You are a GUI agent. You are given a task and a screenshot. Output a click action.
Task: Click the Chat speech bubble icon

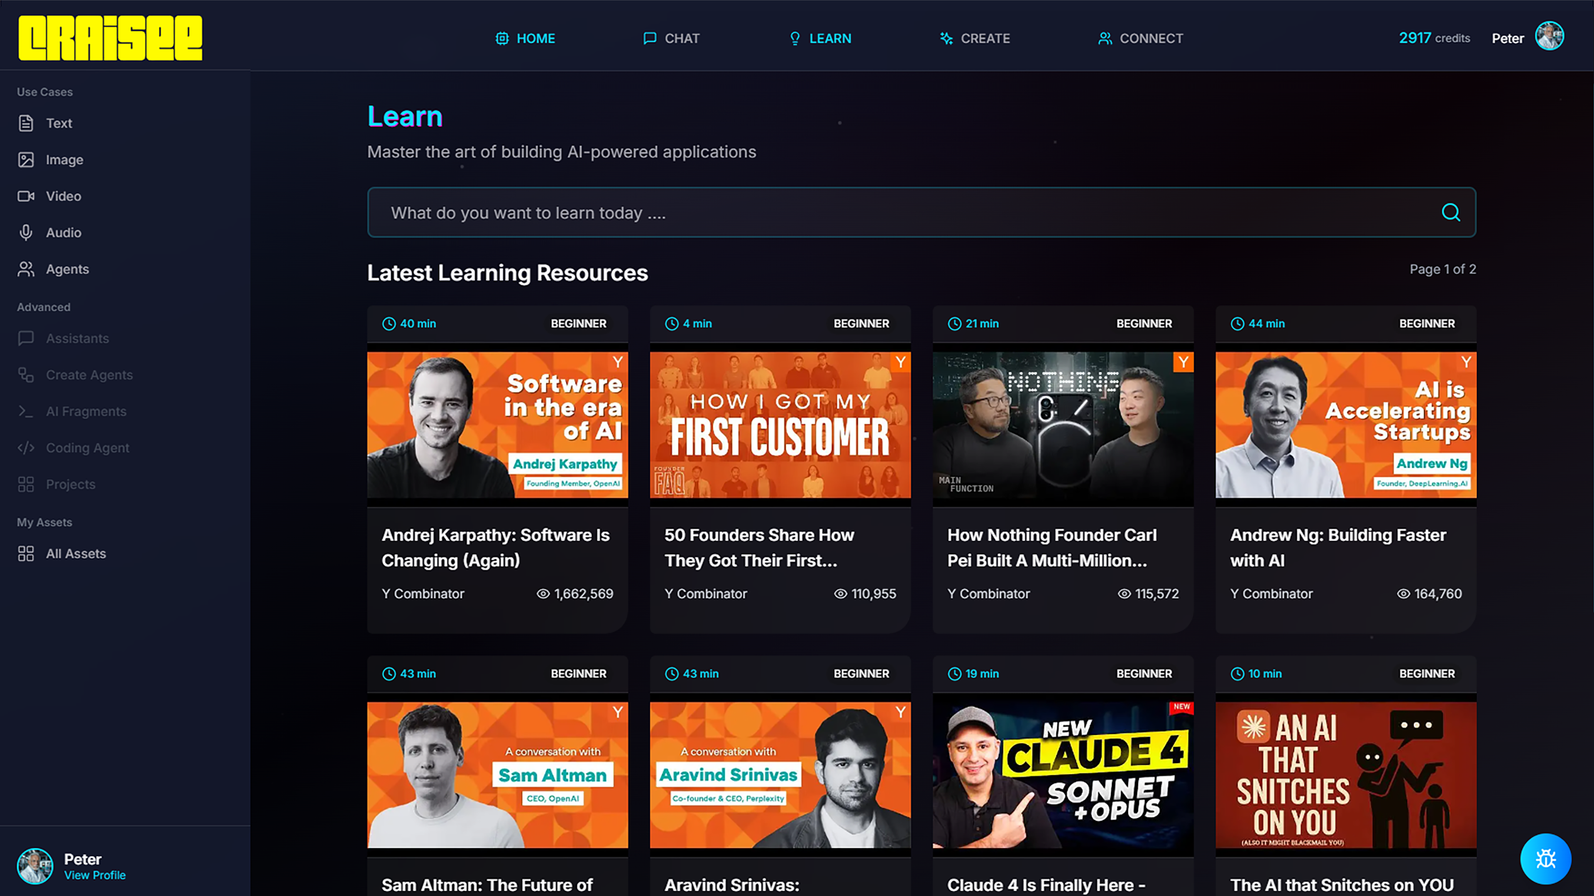650,38
